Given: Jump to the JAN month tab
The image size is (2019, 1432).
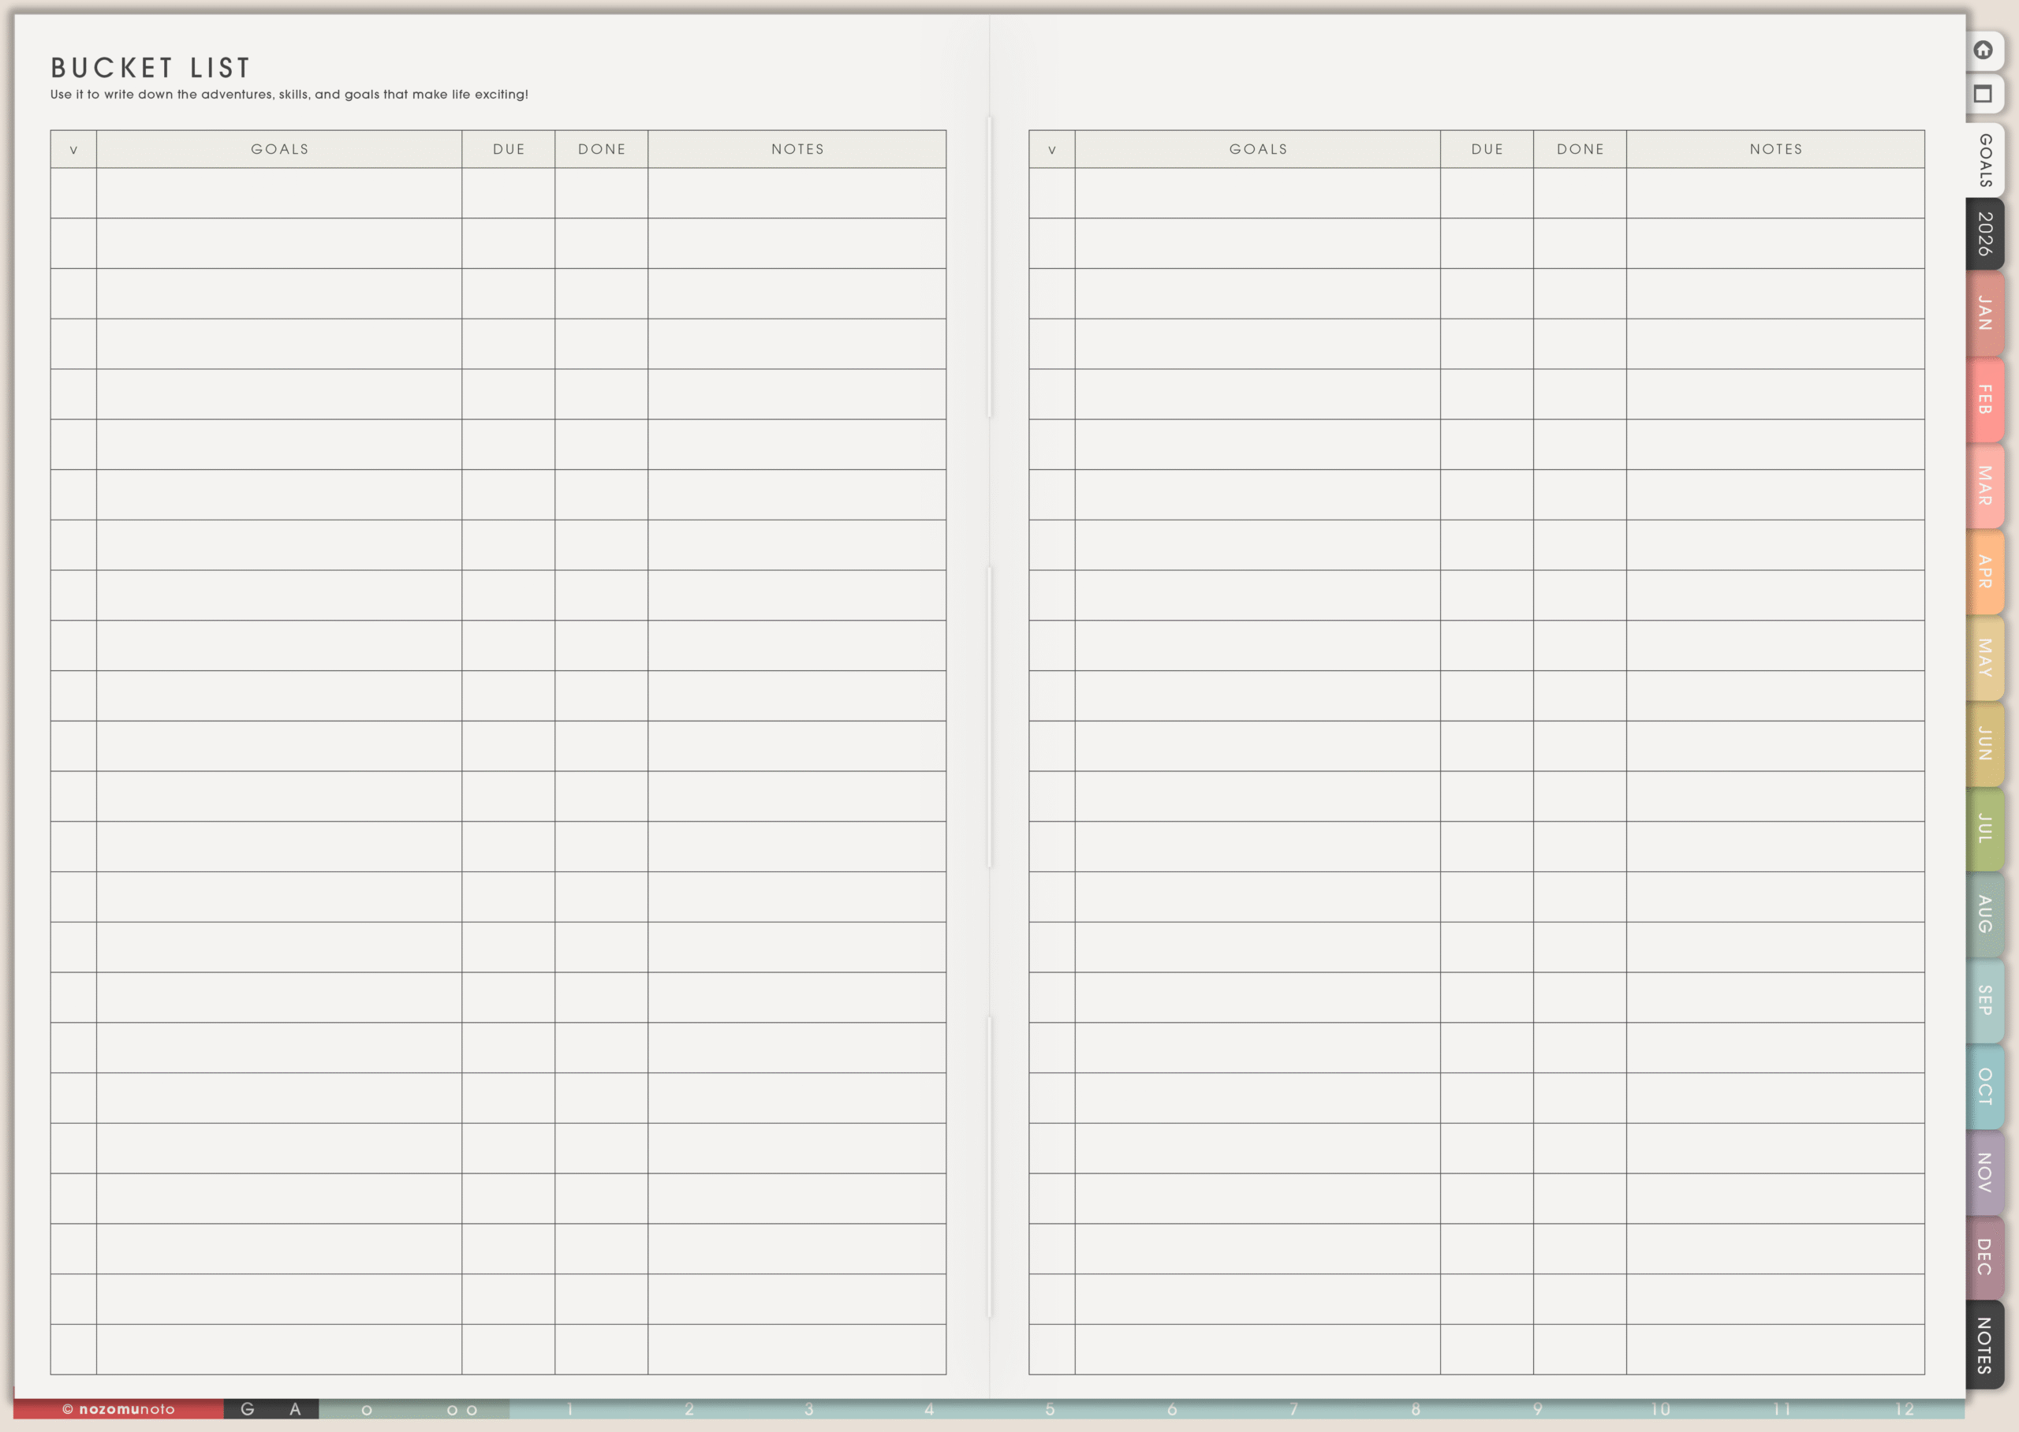Looking at the screenshot, I should [x=1984, y=314].
